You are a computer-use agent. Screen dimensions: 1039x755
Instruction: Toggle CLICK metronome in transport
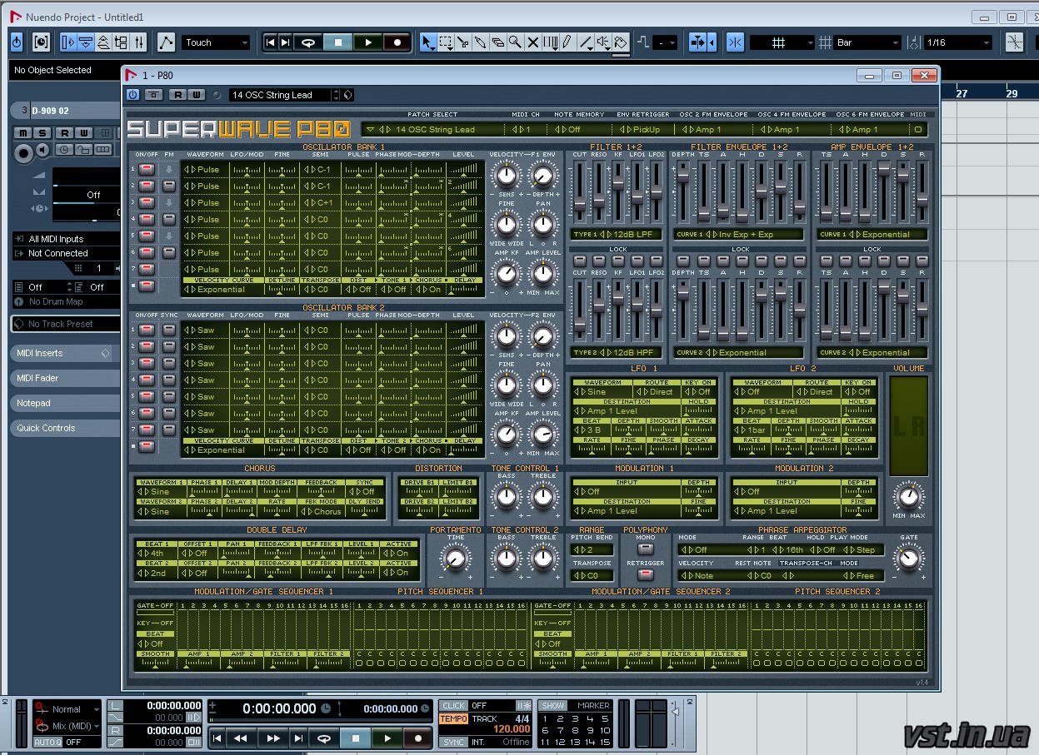[x=454, y=705]
